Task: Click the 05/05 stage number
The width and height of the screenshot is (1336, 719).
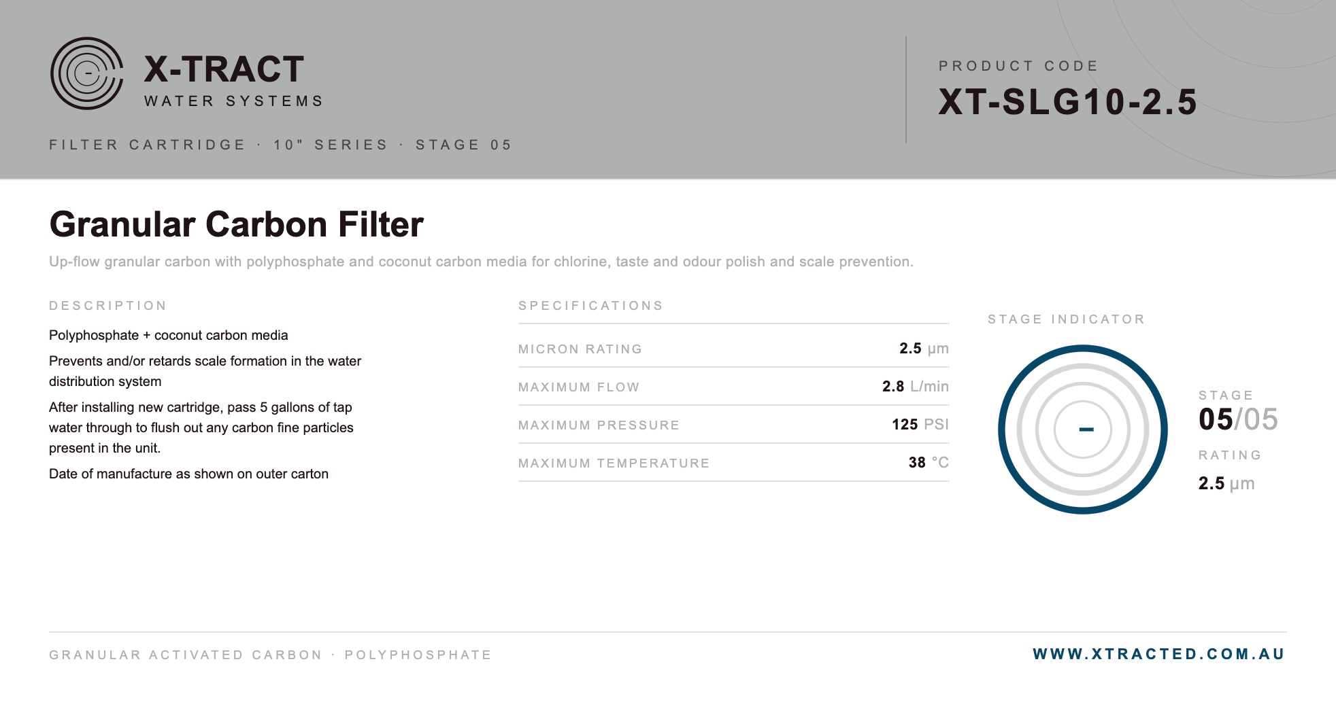Action: (1238, 419)
